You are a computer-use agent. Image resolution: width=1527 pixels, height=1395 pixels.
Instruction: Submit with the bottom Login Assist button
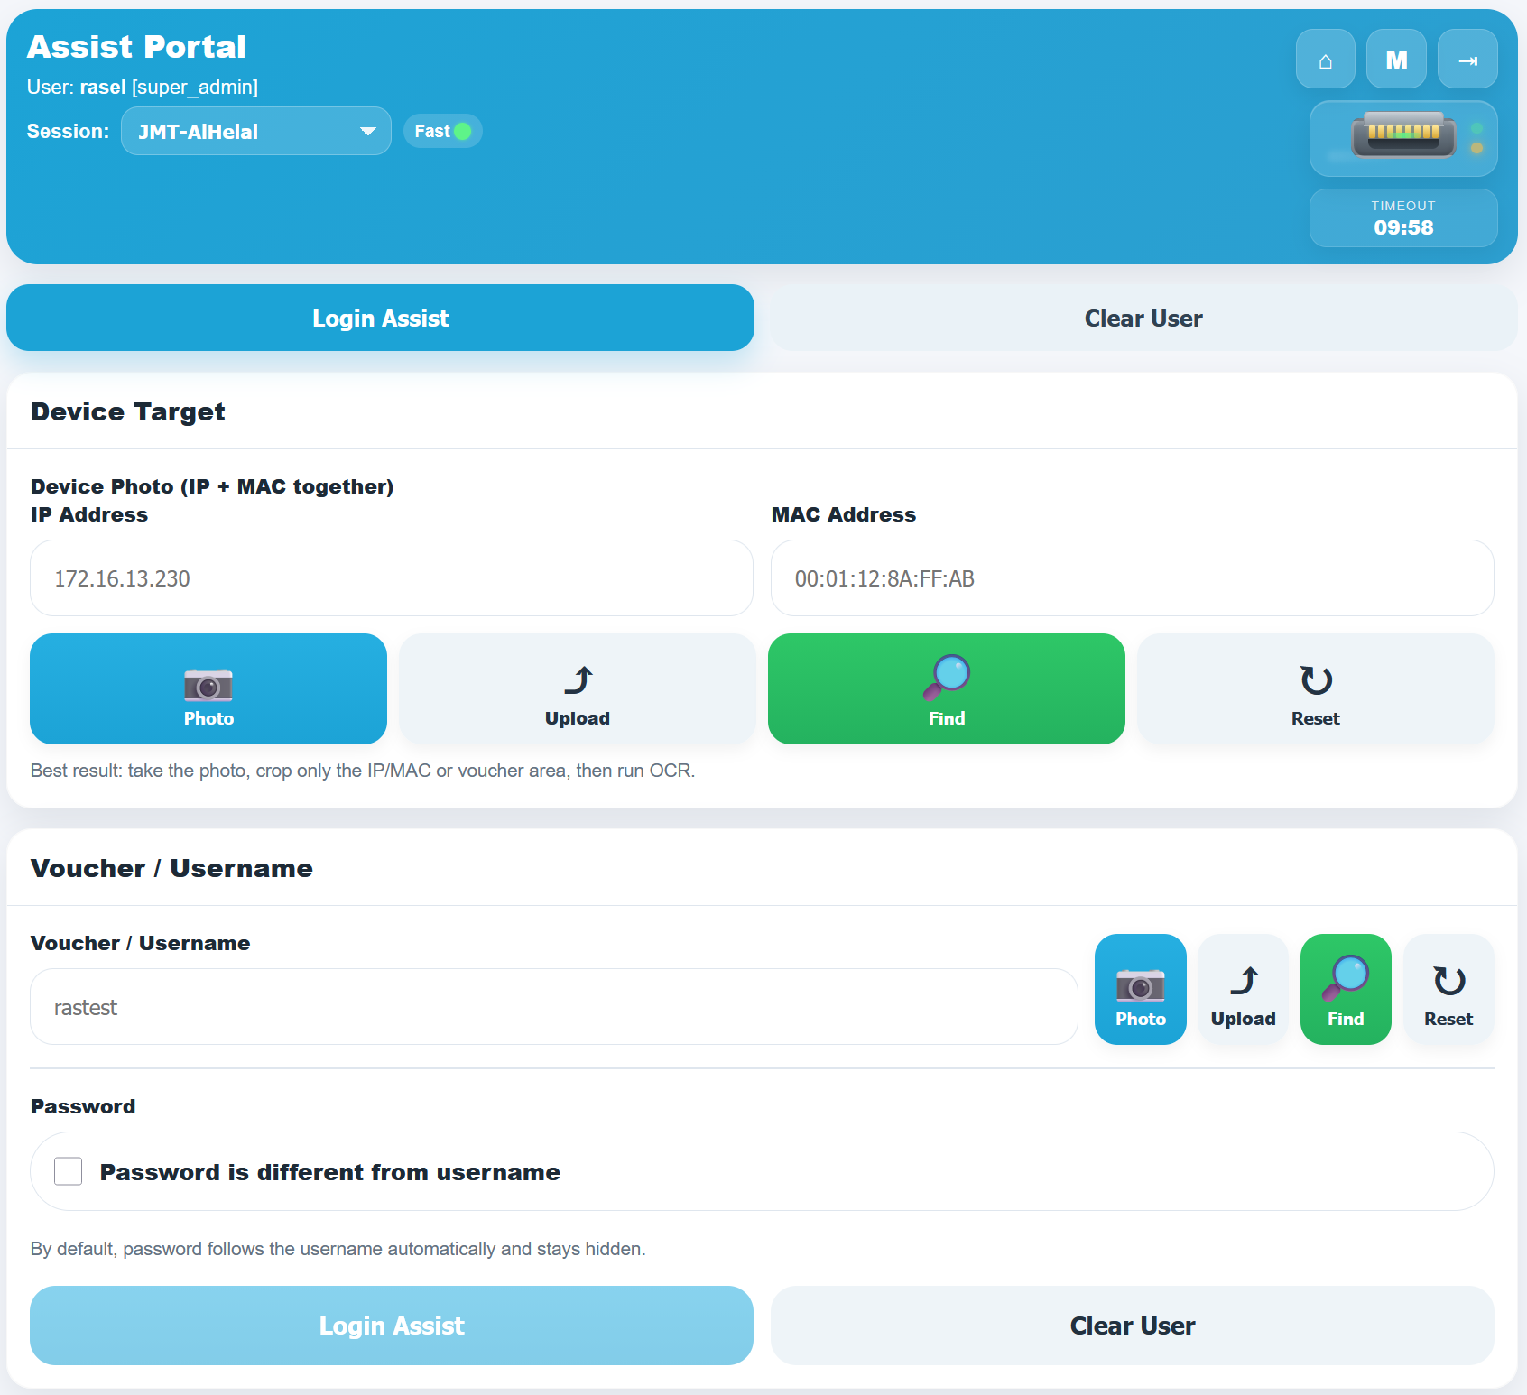392,1326
